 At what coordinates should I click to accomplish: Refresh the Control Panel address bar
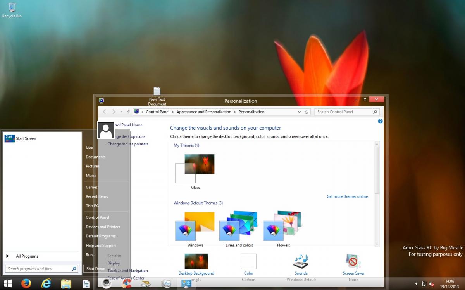(x=307, y=112)
